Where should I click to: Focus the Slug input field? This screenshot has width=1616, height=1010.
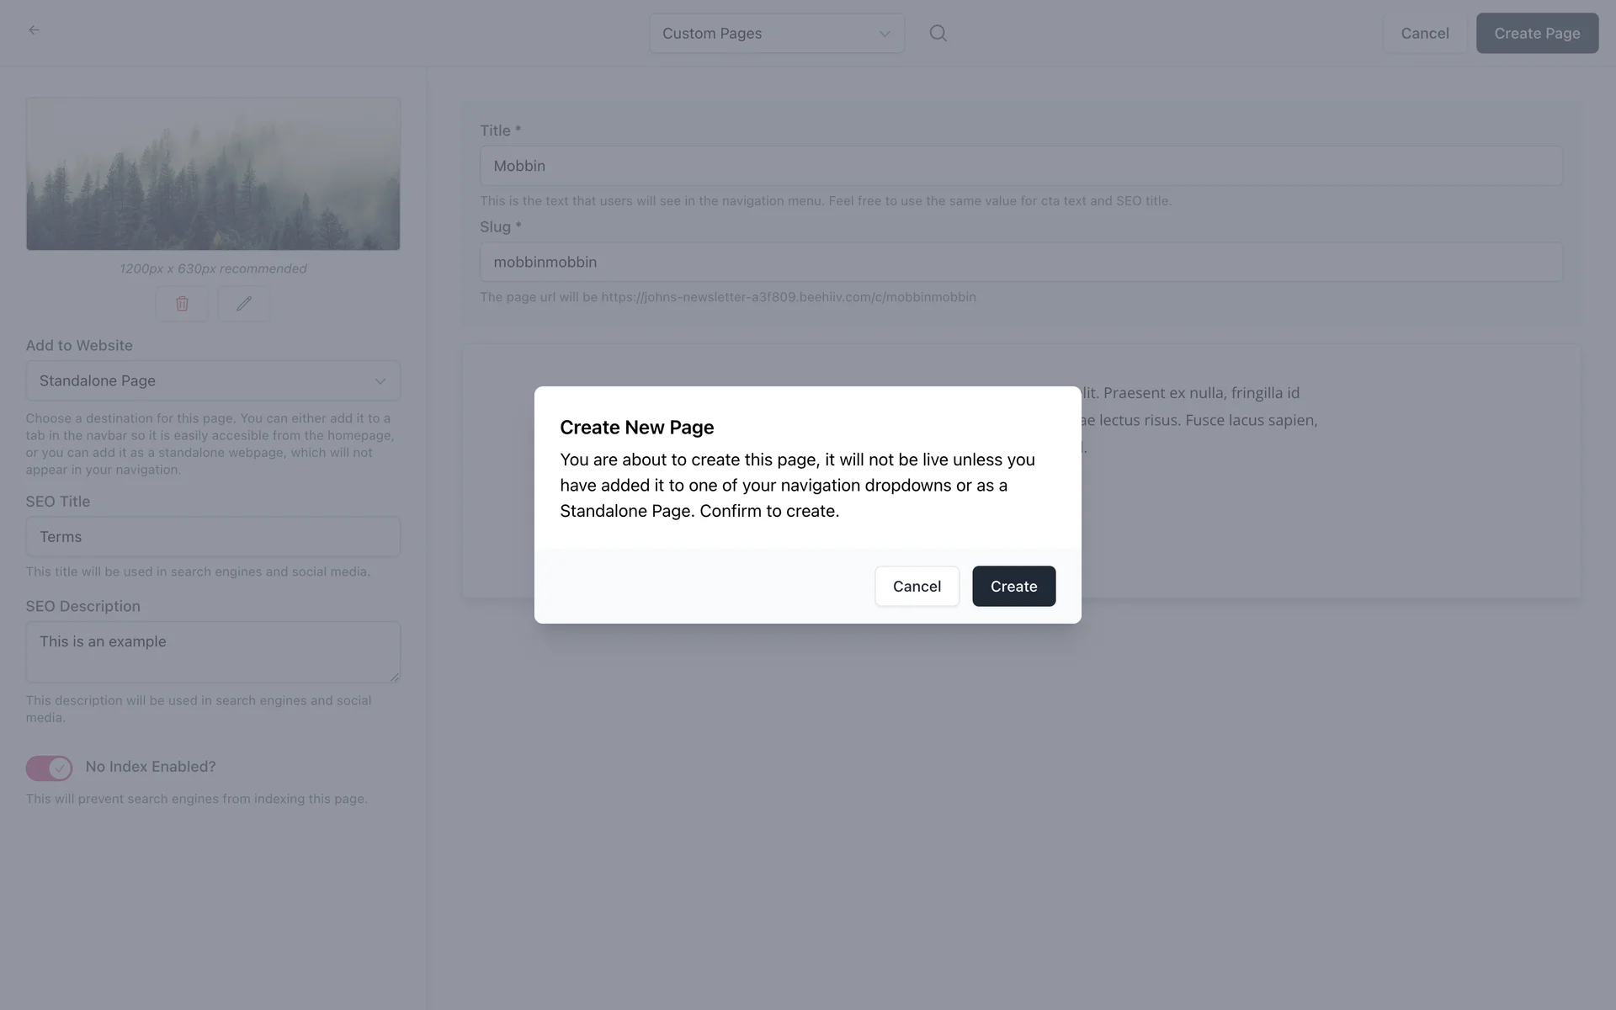click(x=1020, y=262)
